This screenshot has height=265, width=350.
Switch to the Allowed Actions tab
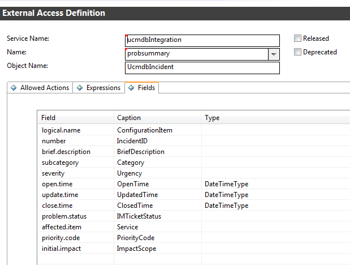(x=44, y=88)
